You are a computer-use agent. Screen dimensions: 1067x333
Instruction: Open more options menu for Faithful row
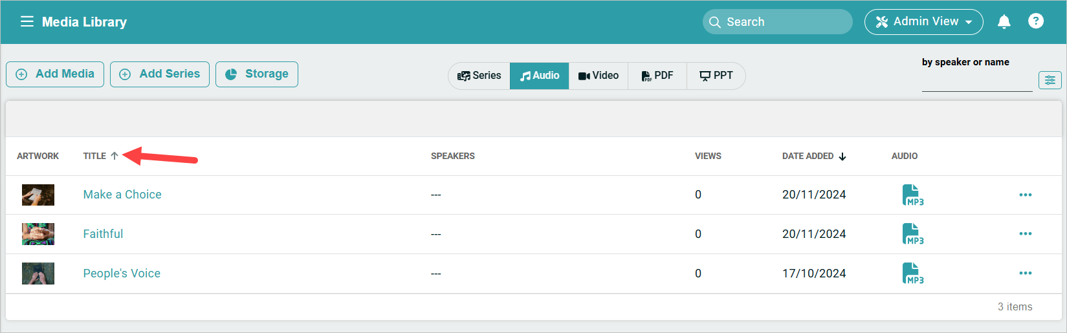click(x=1026, y=233)
